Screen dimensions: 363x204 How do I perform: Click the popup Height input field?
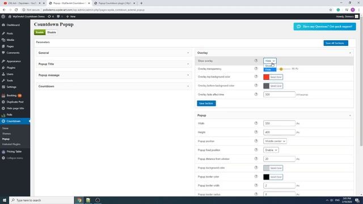[279, 132]
